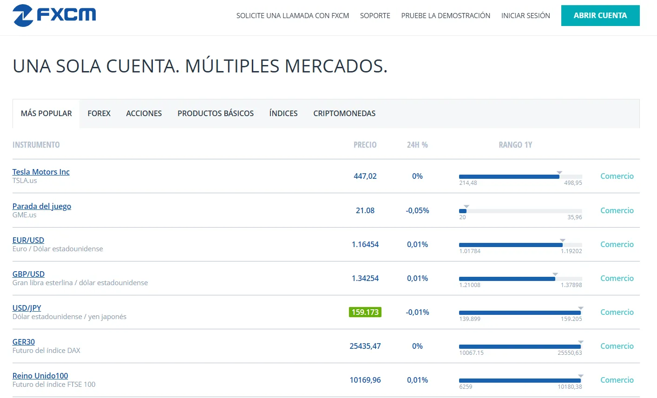Viewport: 657px width, 398px height.
Task: Click EUR/USD price 1.16454
Action: click(x=365, y=244)
